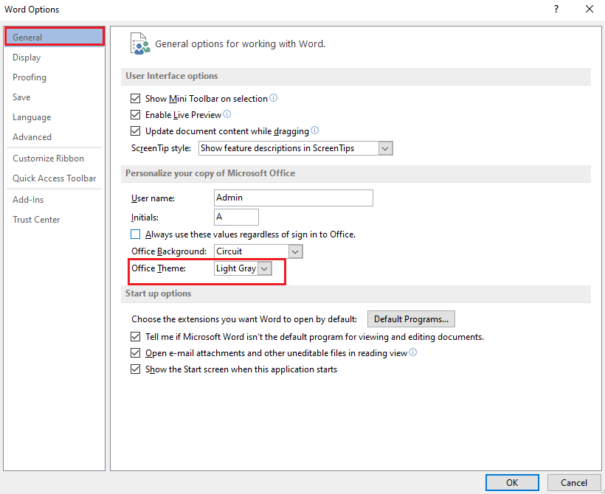Open the Add-Ins page
This screenshot has height=494, width=605.
point(55,200)
